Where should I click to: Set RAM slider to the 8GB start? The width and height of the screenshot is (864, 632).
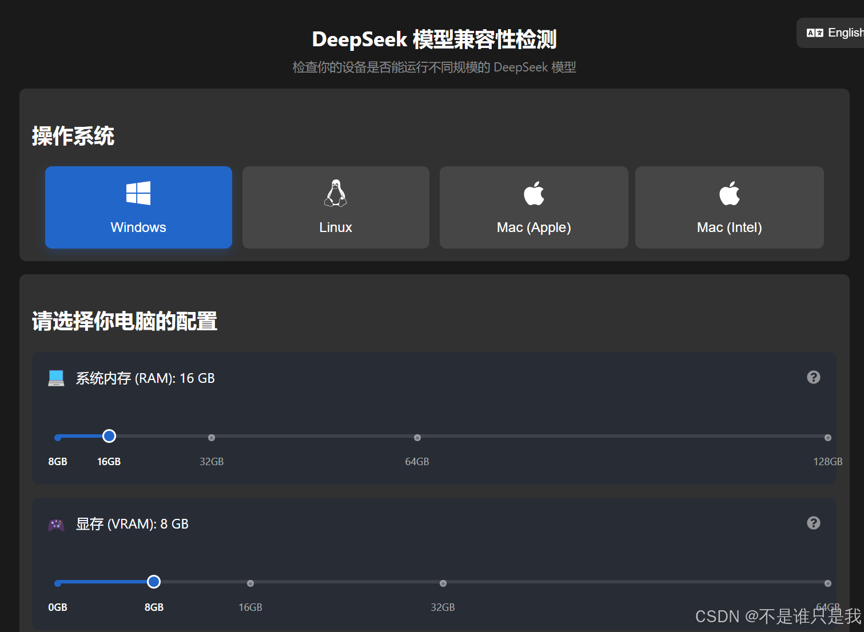[x=58, y=438]
